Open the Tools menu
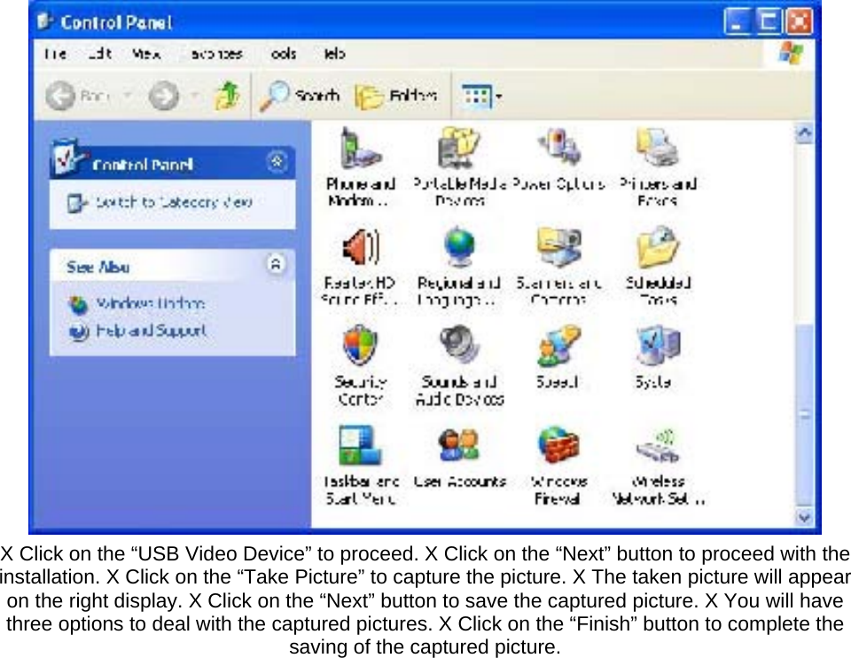The width and height of the screenshot is (851, 658). pos(282,54)
